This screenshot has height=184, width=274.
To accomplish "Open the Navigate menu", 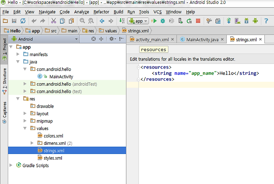I will (47, 12).
